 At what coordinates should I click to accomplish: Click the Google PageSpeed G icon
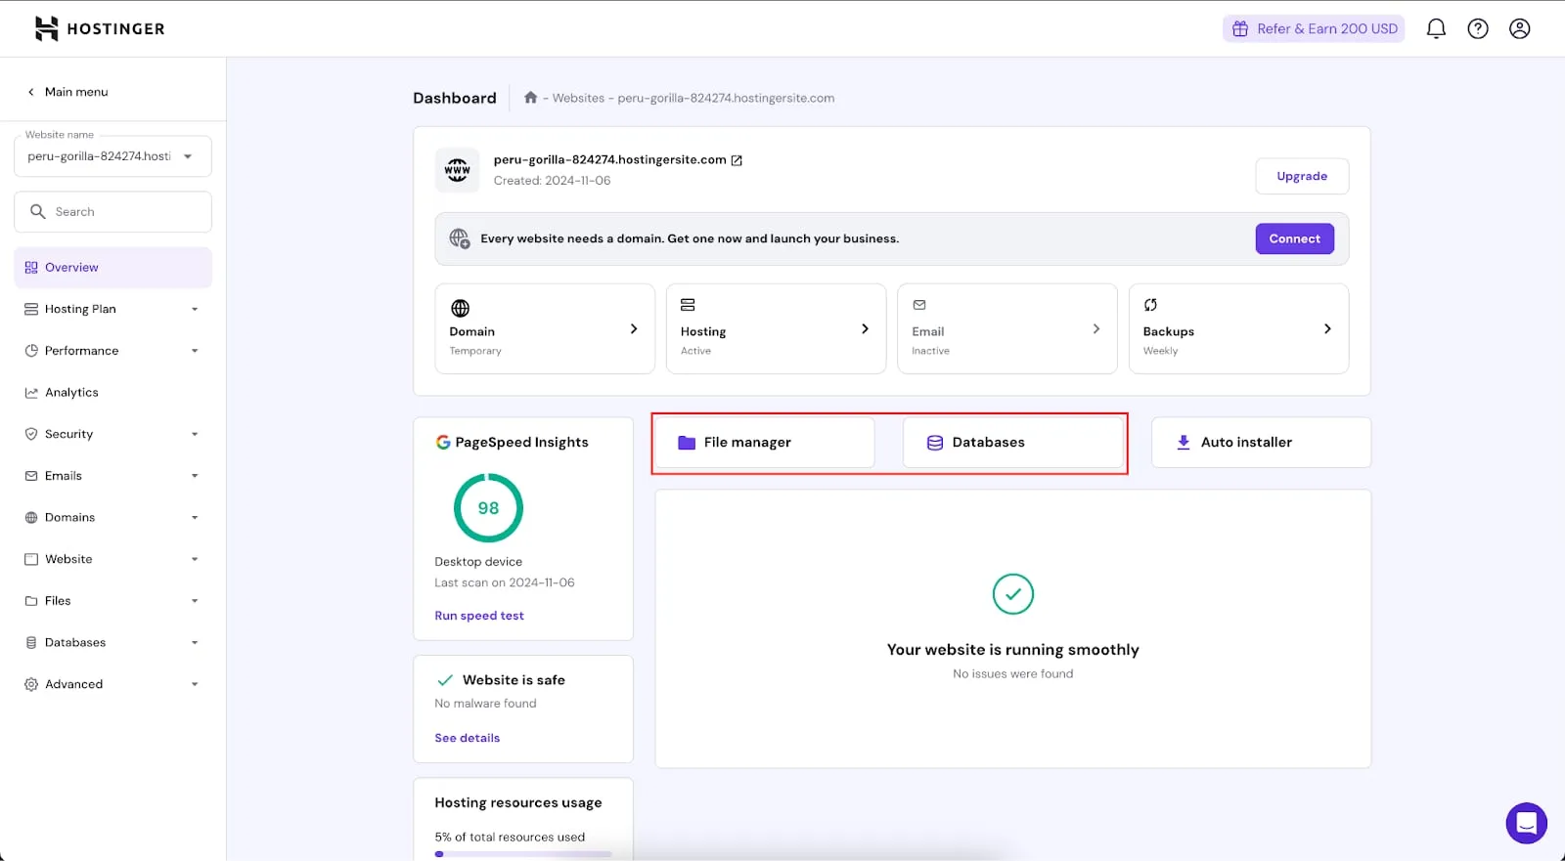(x=443, y=442)
